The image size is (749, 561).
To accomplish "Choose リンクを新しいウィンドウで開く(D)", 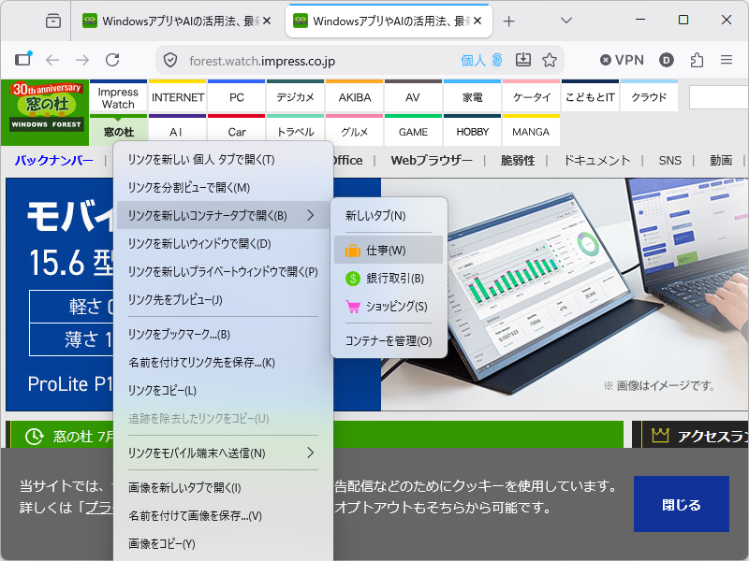I will tap(223, 244).
